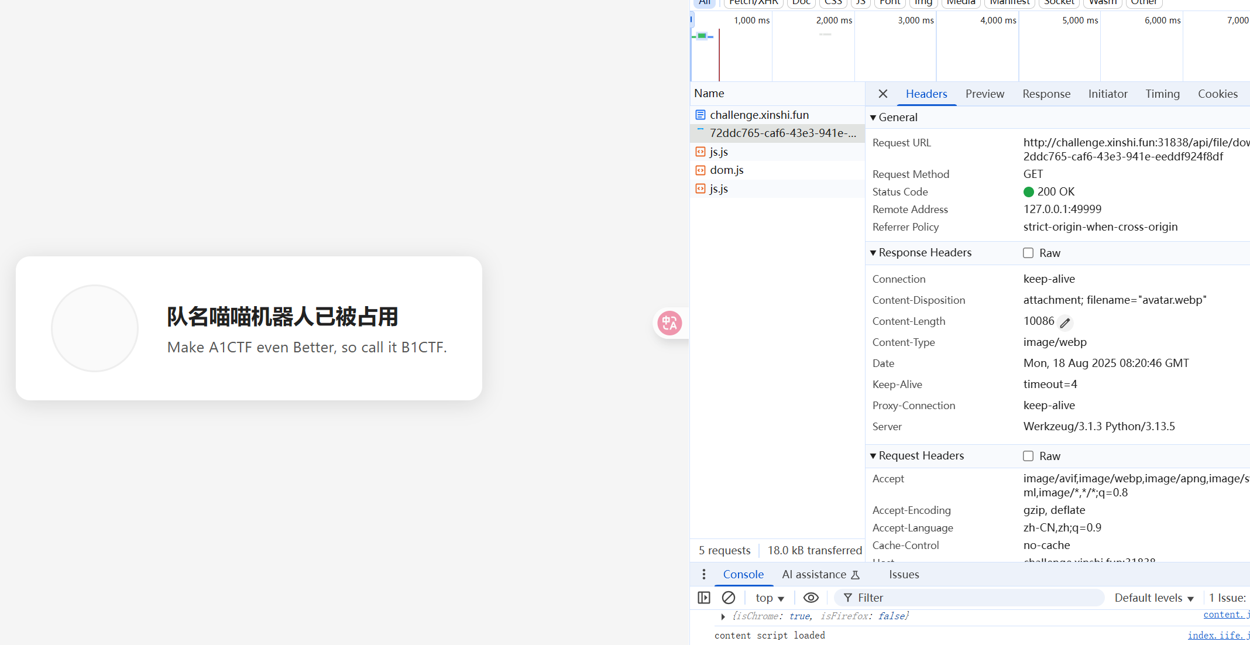
Task: Toggle the console sidebar icon
Action: (x=704, y=598)
